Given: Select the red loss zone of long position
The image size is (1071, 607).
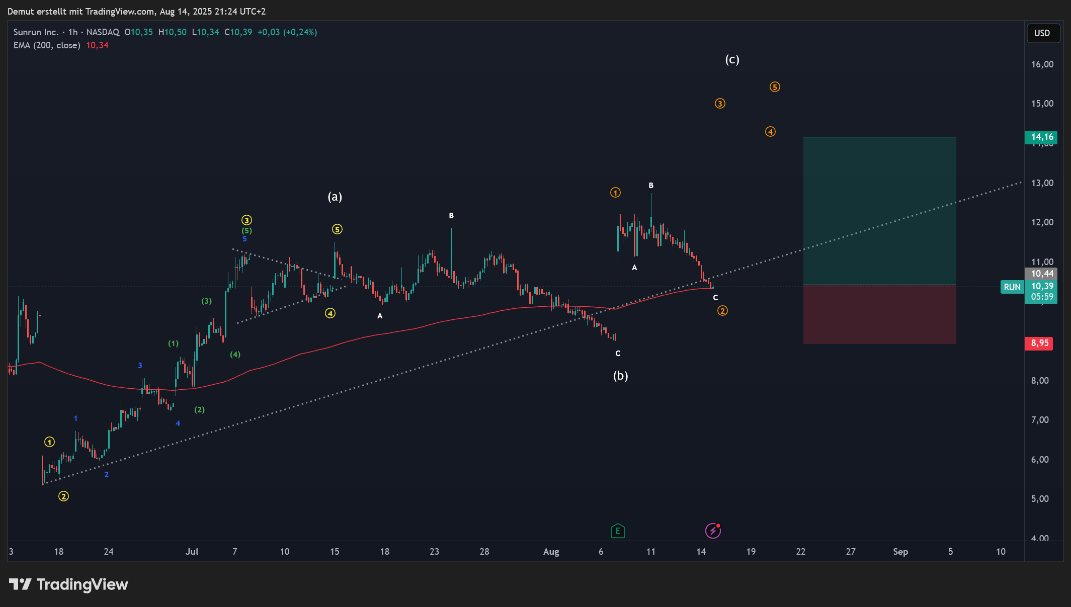Looking at the screenshot, I should coord(879,315).
